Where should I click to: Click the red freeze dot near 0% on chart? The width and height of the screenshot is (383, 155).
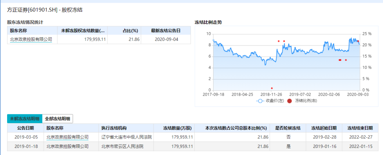[272, 88]
